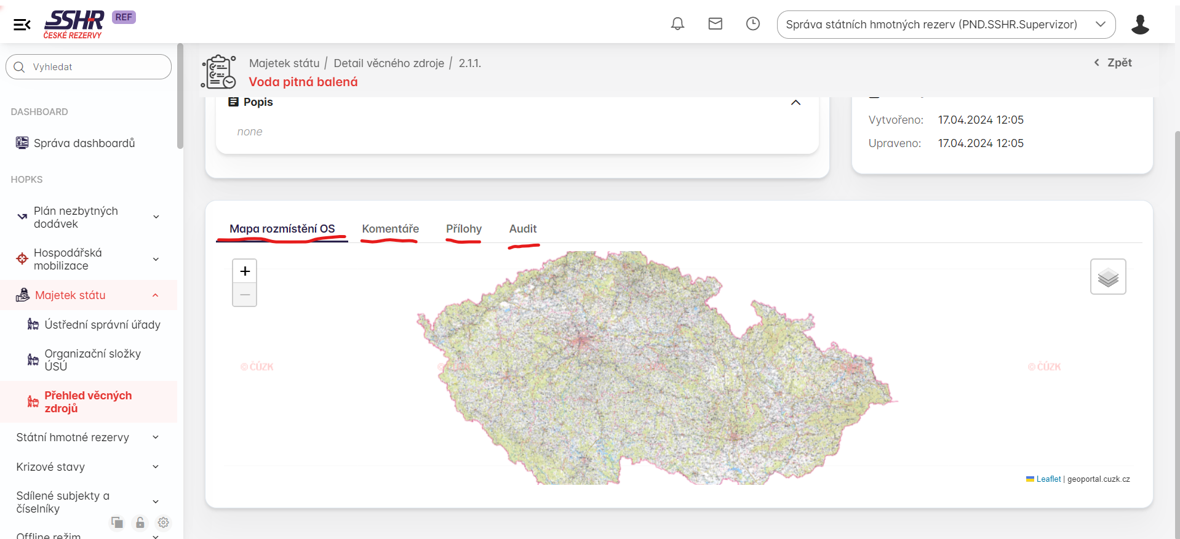
Task: Open the history clock icon
Action: (752, 24)
